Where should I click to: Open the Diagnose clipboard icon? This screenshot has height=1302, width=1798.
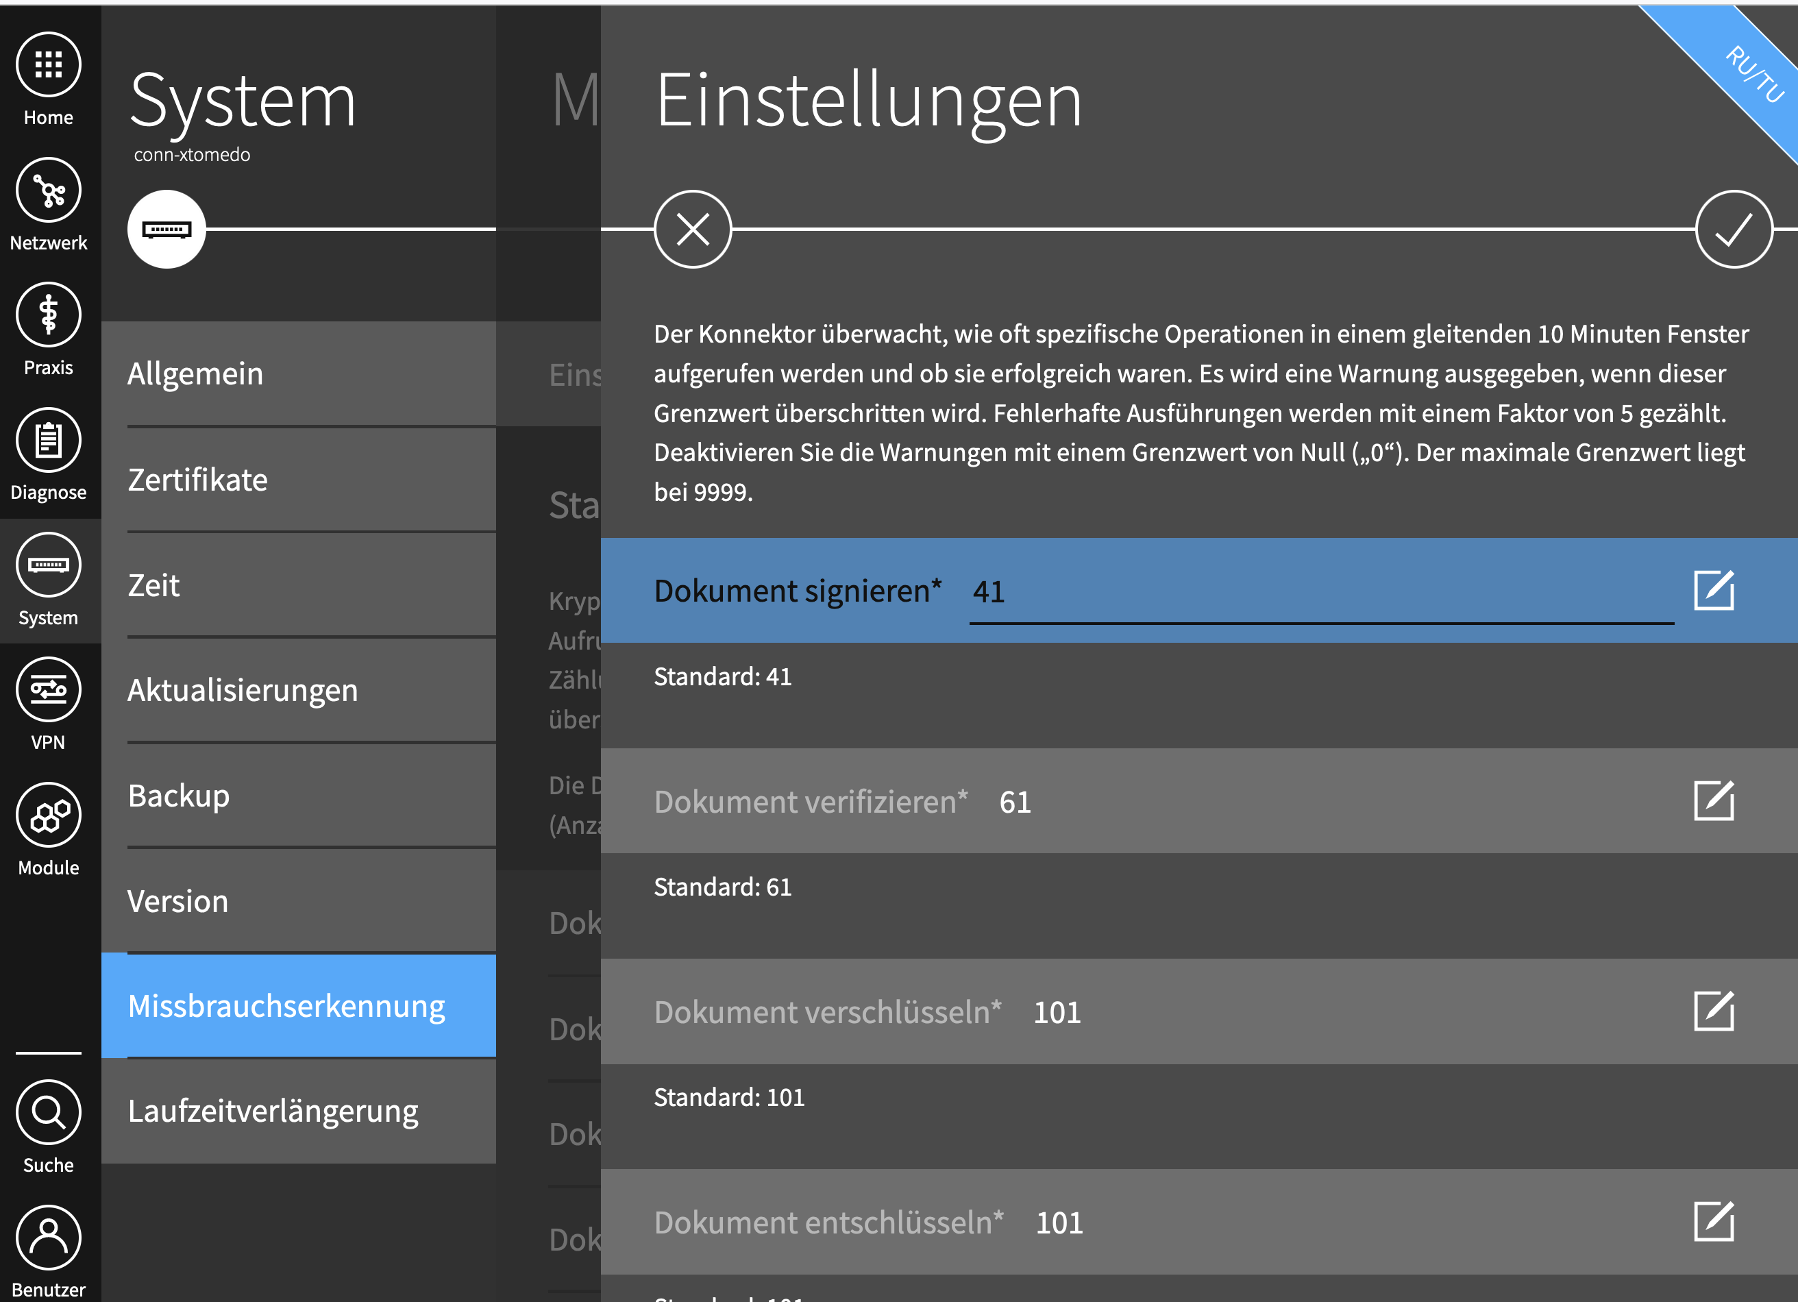click(49, 440)
